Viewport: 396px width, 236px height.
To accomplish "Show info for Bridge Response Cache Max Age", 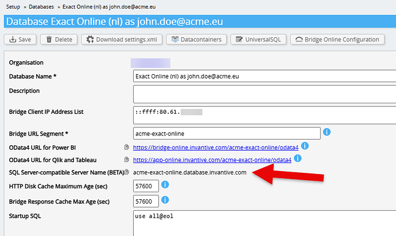I will 165,200.
